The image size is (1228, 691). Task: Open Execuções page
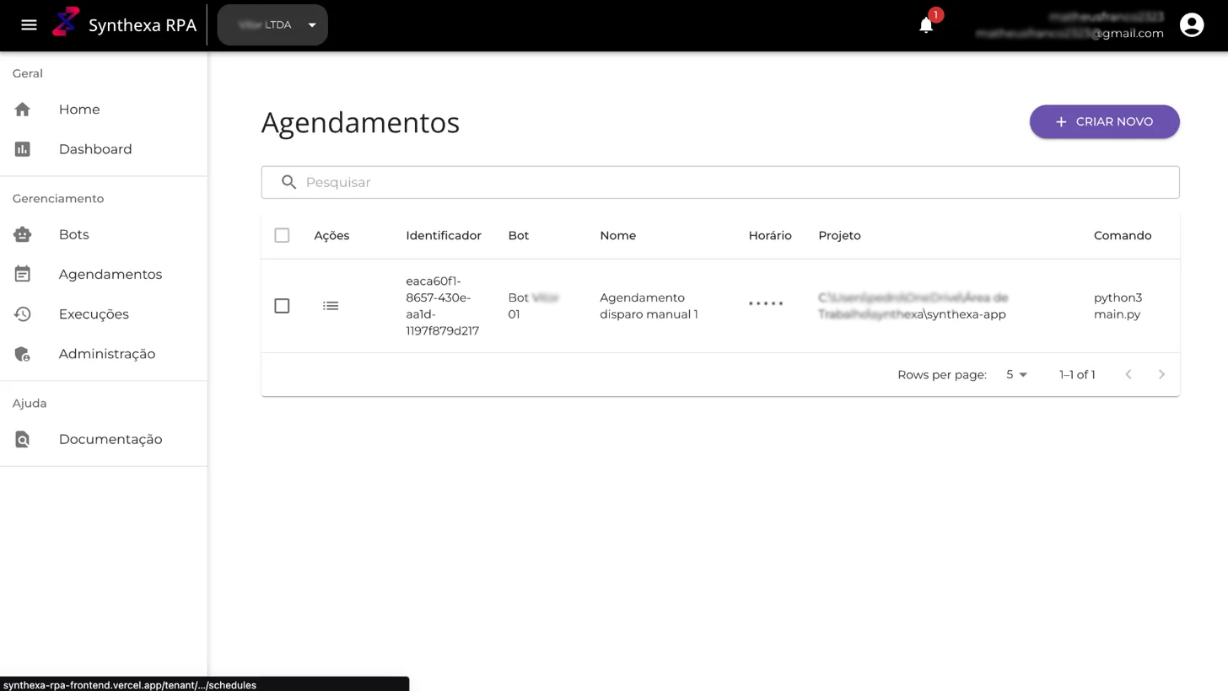tap(103, 313)
